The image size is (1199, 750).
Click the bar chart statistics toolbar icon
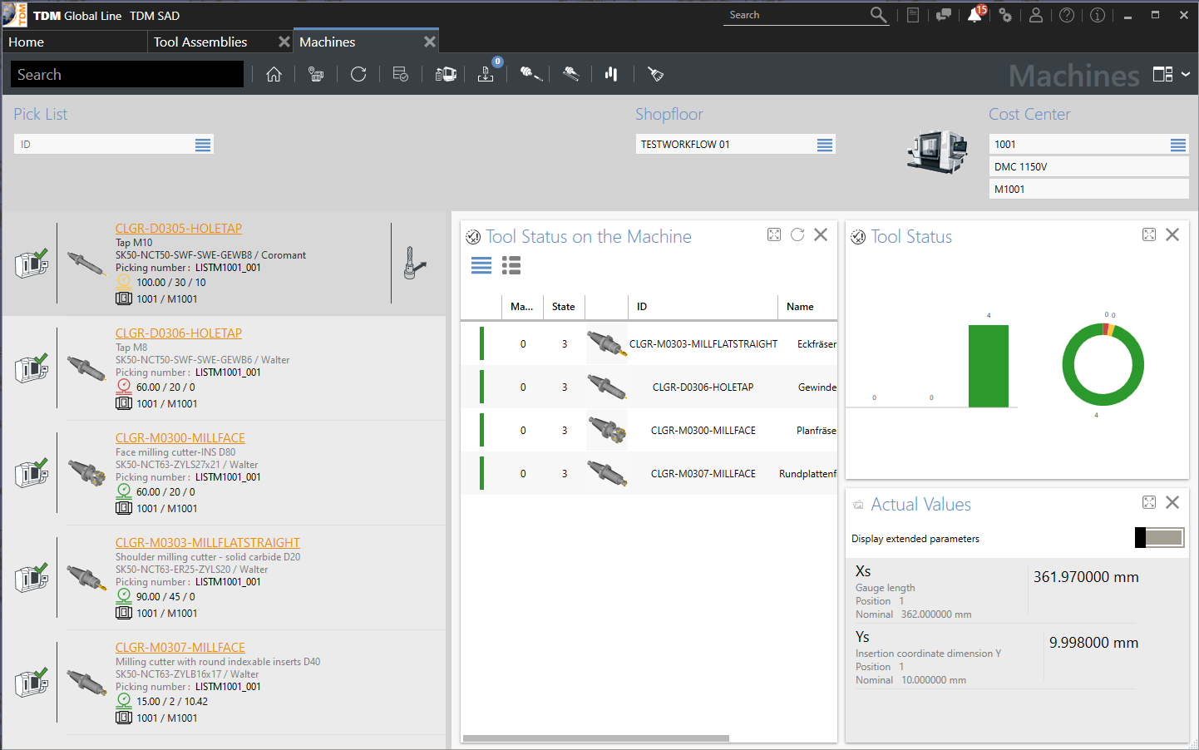611,75
